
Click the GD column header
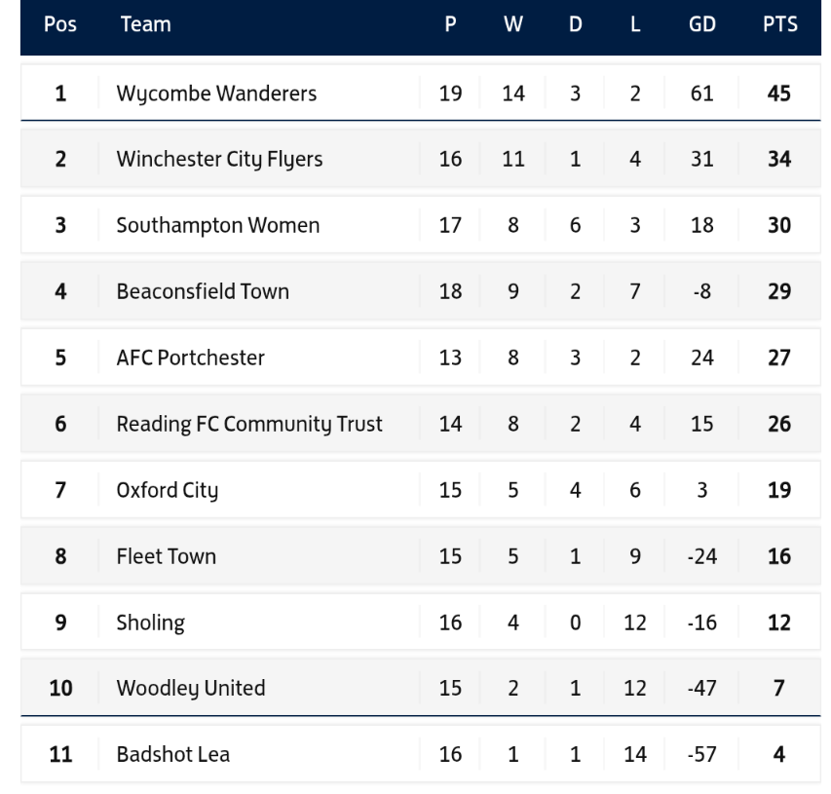tap(701, 25)
